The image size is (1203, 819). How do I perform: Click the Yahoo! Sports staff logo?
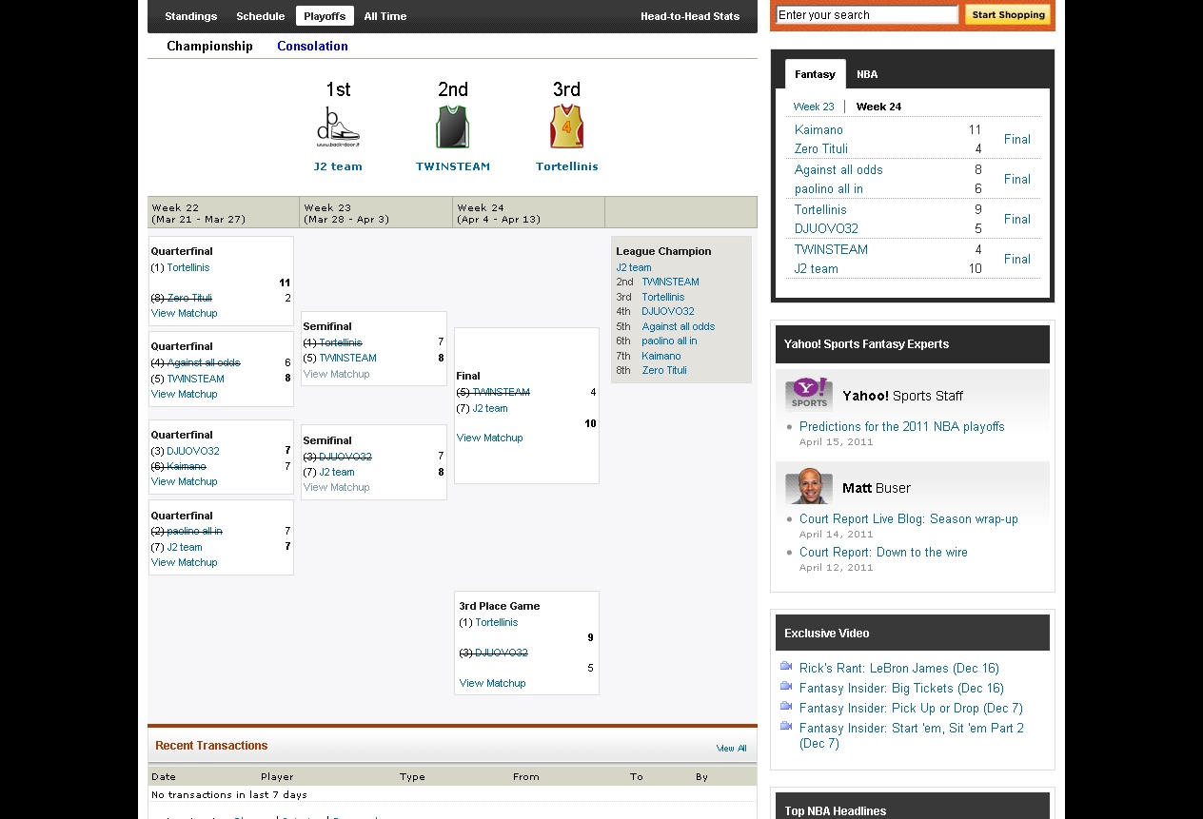[809, 393]
